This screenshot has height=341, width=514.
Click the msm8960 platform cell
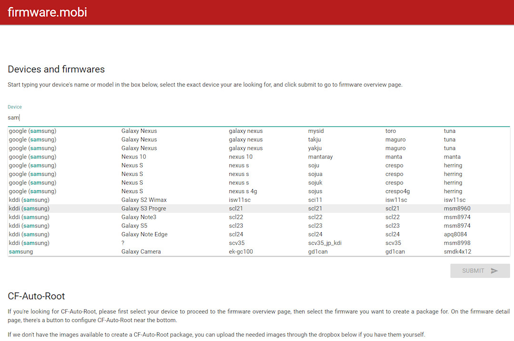(x=457, y=209)
